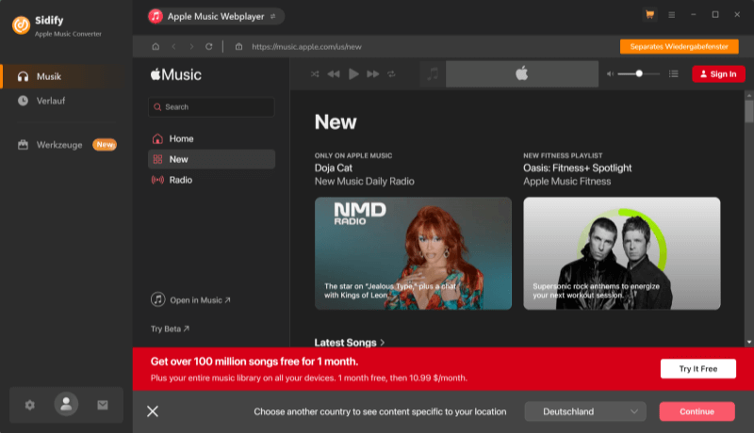754x433 pixels.
Task: Toggle repeat in the player bar
Action: coord(391,74)
